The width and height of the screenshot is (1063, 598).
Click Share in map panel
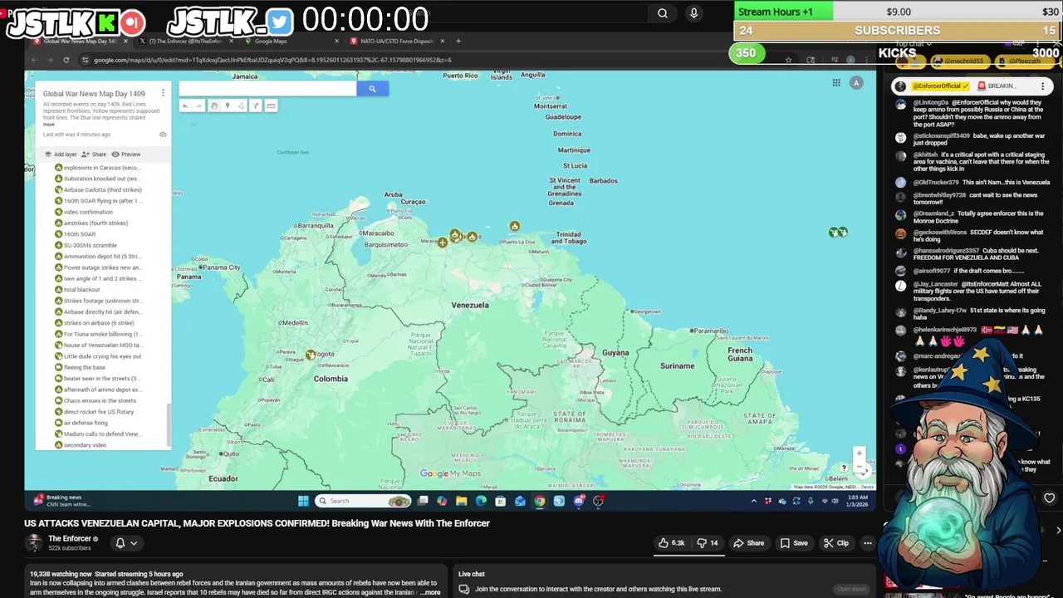click(x=94, y=154)
